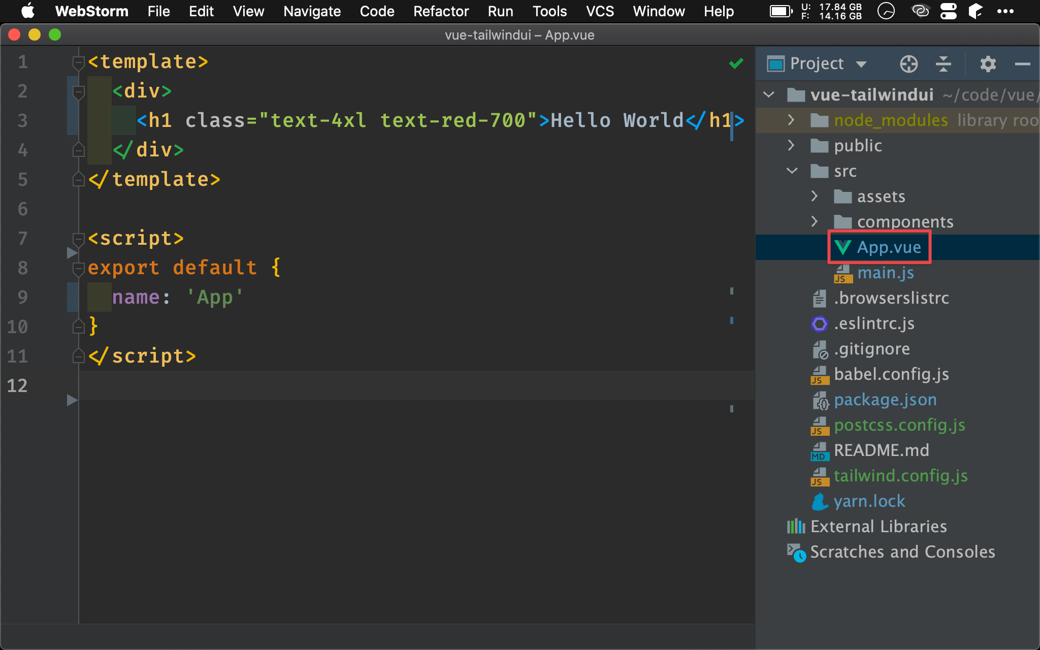Open the File menu
The image size is (1040, 650).
click(158, 11)
